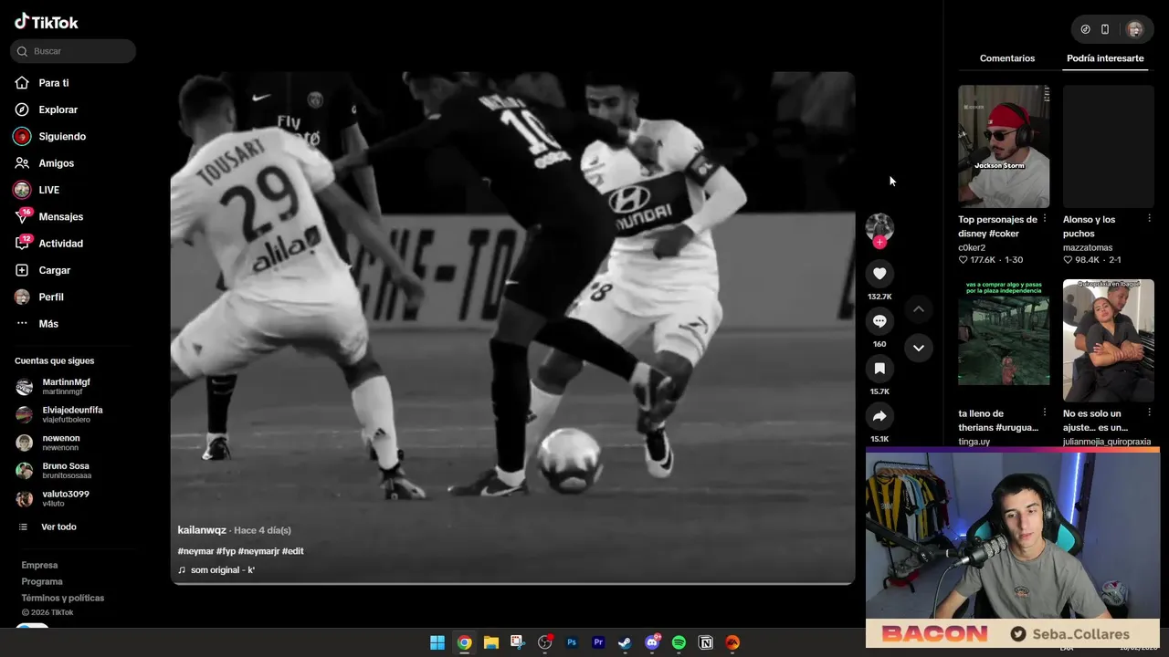Open options for Top personajes de disney
1169x657 pixels.
click(1045, 219)
